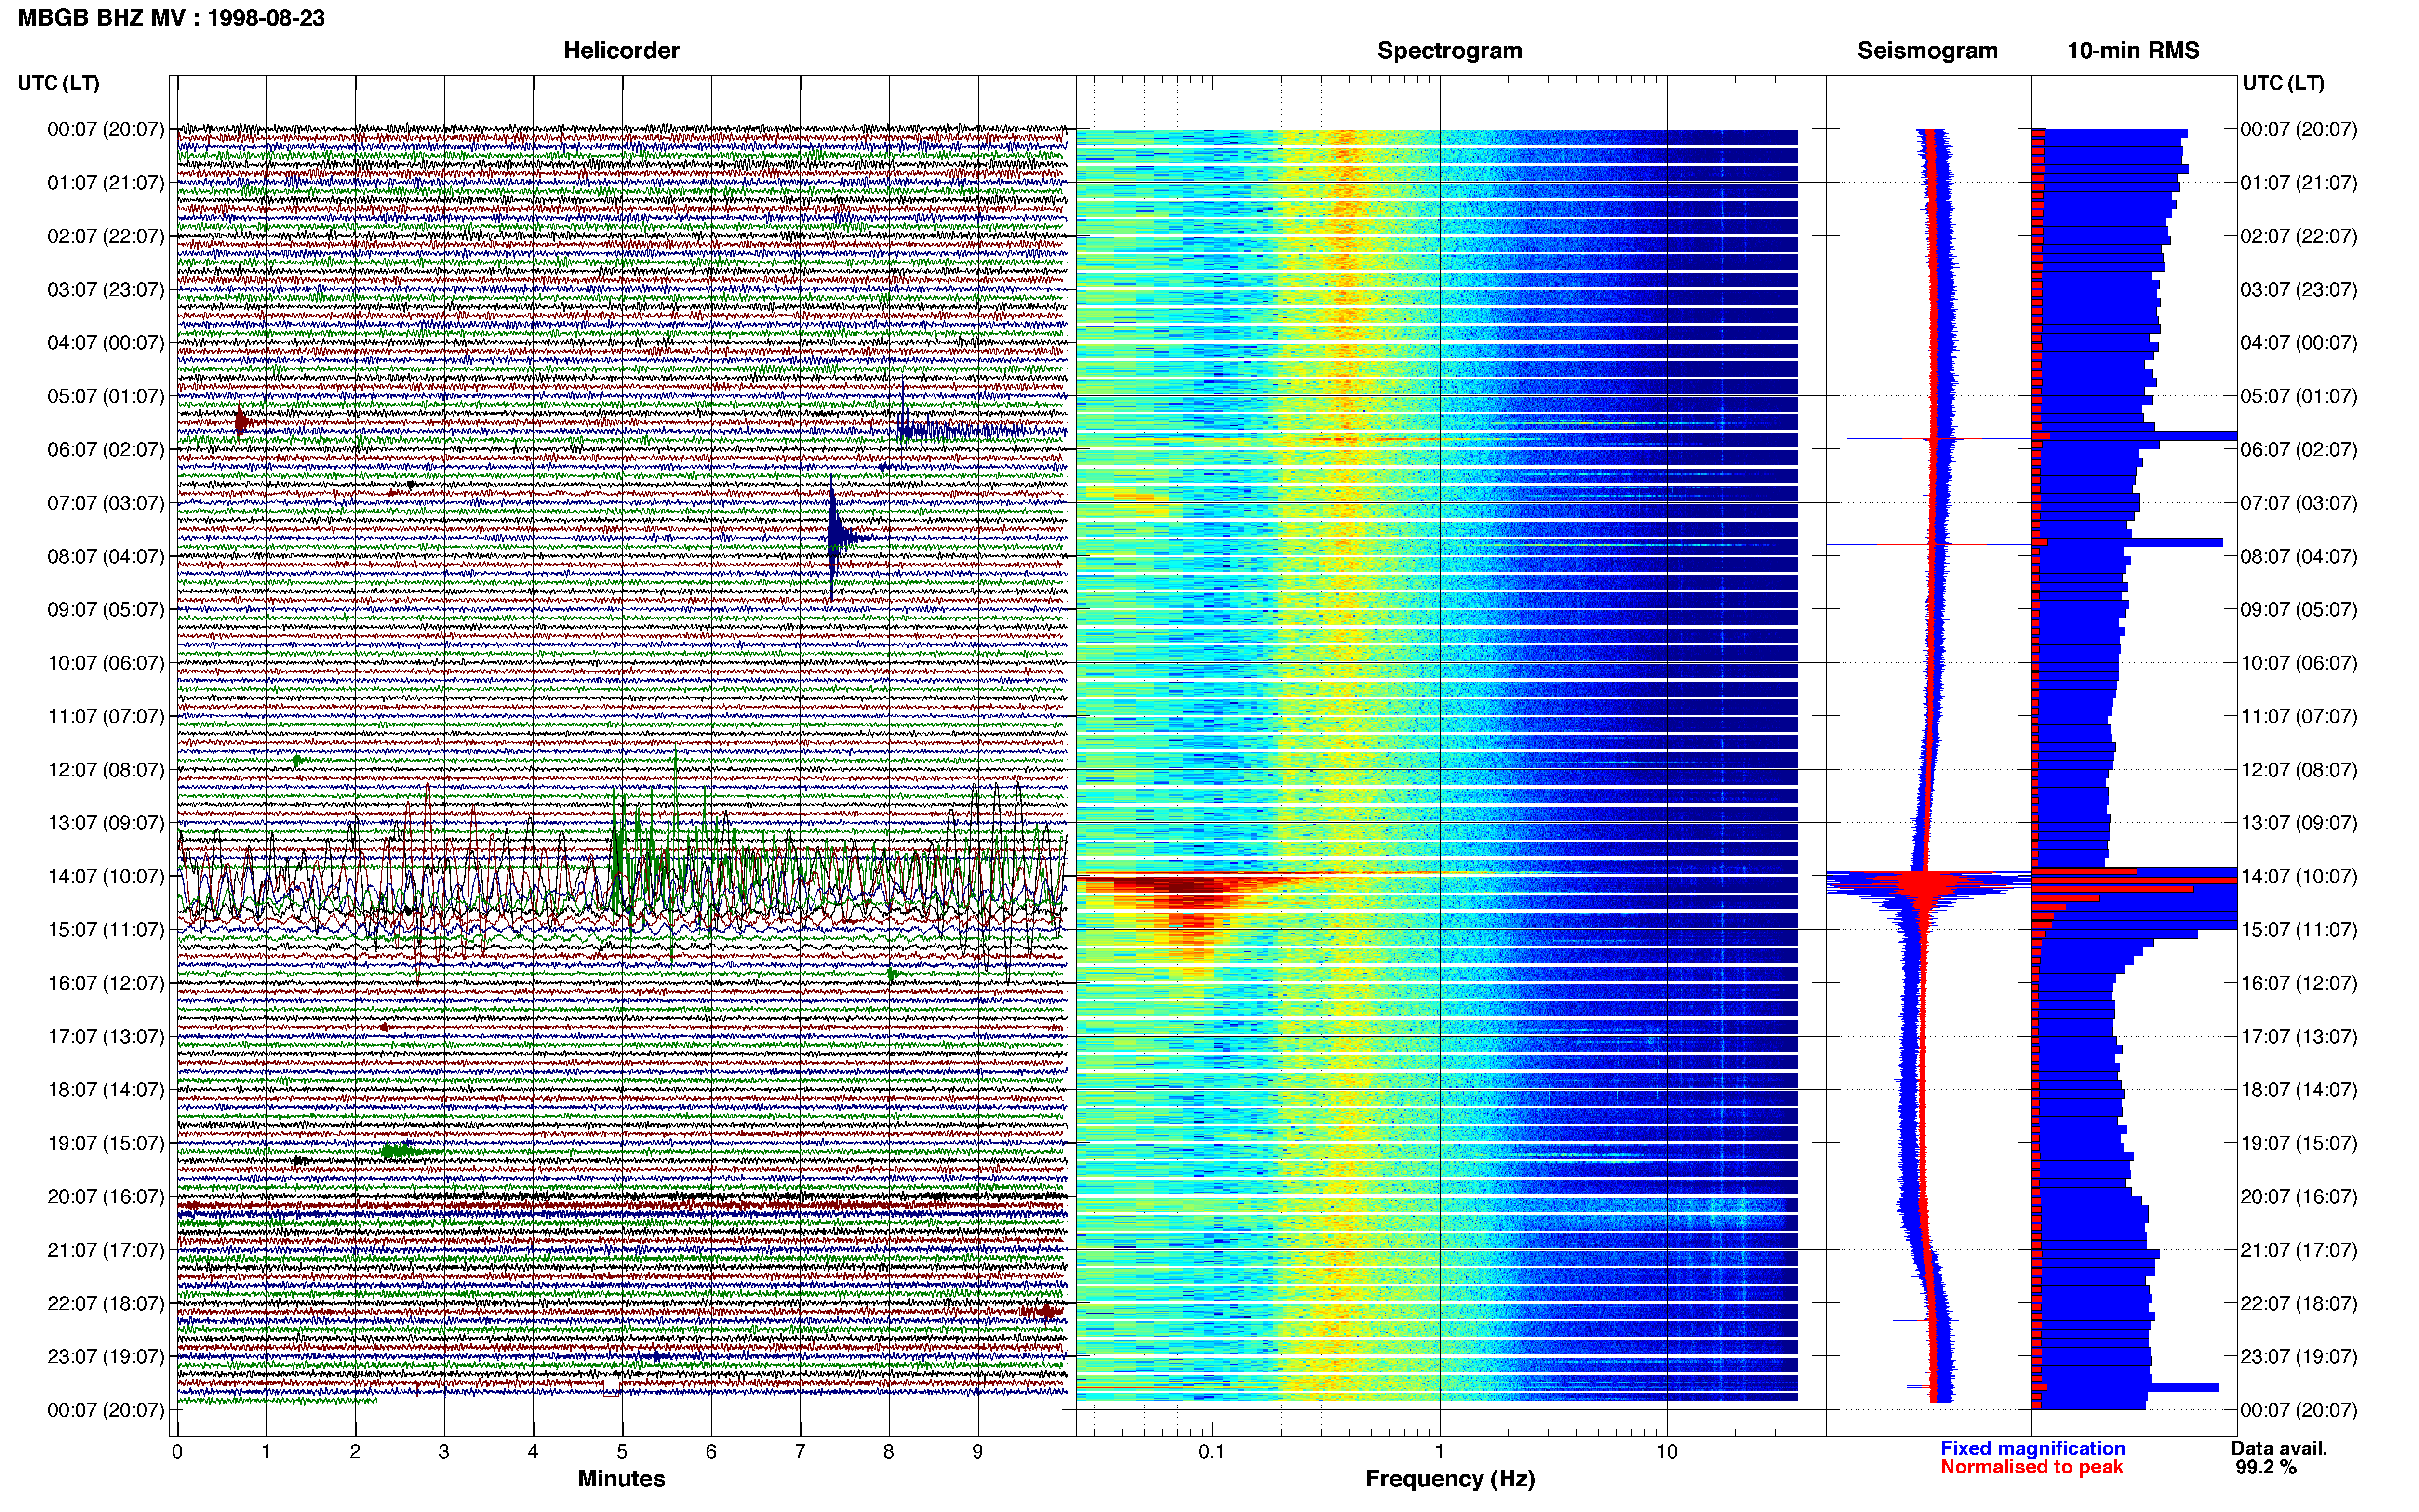Click Helicorder time label '14:07 (10:07)'
This screenshot has height=1512, width=2419.
click(x=106, y=876)
